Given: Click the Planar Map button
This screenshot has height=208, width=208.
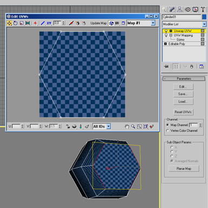Looking at the screenshot, I should (184, 169).
